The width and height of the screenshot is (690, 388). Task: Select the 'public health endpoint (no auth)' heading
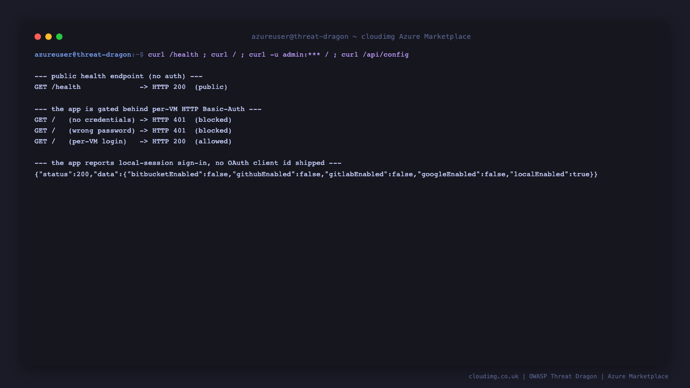tap(119, 77)
